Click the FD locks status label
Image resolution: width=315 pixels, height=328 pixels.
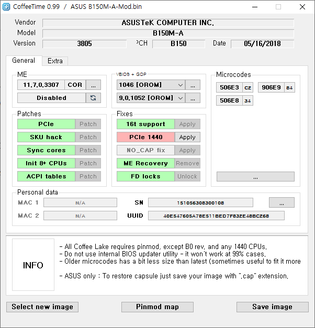(x=145, y=176)
